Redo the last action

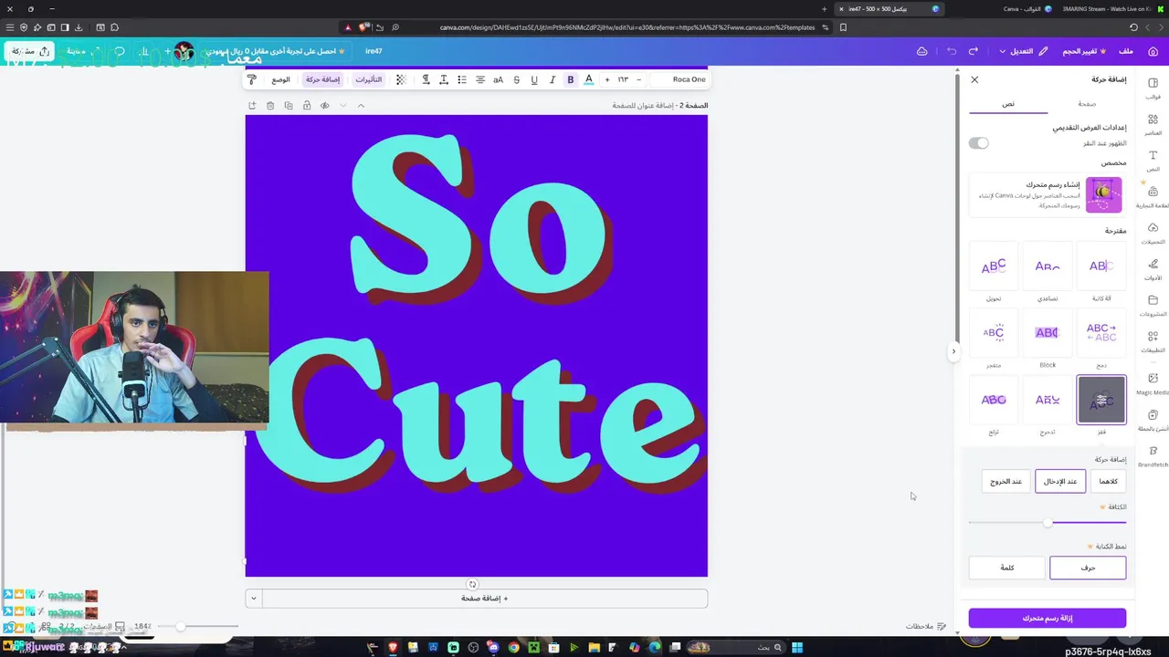tap(952, 51)
